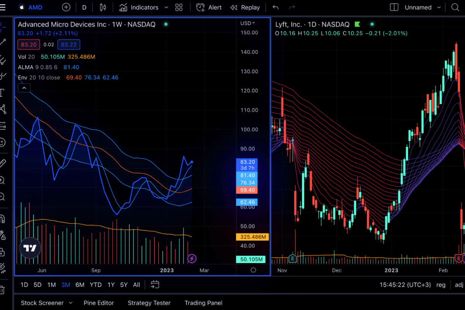Click the zoom out tool
Viewport: 465px width, 310px height.
[2, 196]
